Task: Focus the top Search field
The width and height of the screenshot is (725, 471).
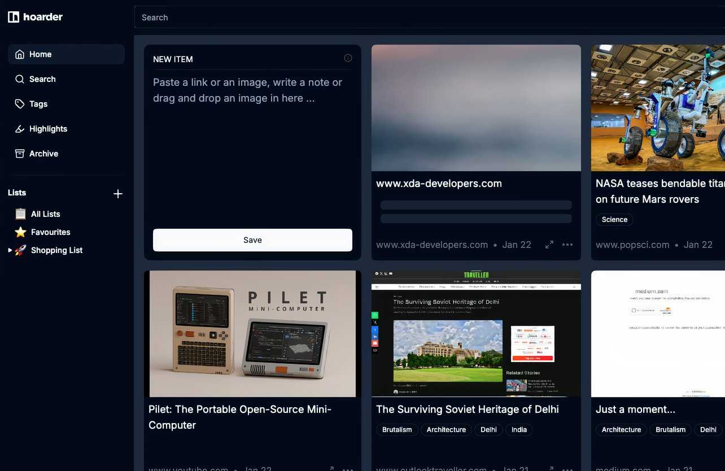Action: pos(430,18)
